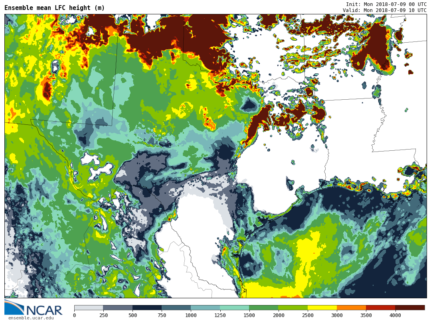Click the light gray 0–250 colorbar swatch
This screenshot has height=323, width=431.
(89, 307)
